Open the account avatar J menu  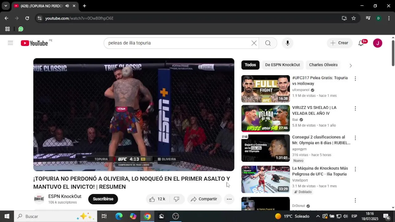[377, 43]
